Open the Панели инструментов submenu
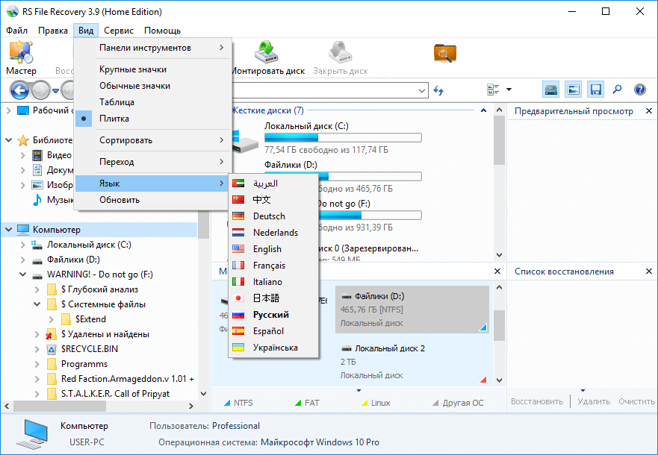 coord(153,48)
